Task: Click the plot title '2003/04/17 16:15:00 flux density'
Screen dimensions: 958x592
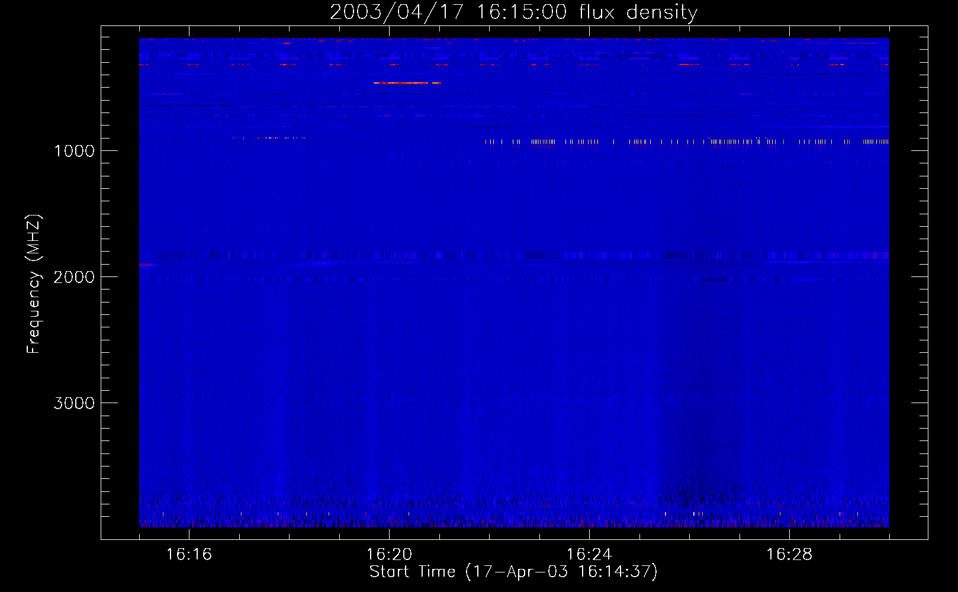Action: [x=513, y=12]
